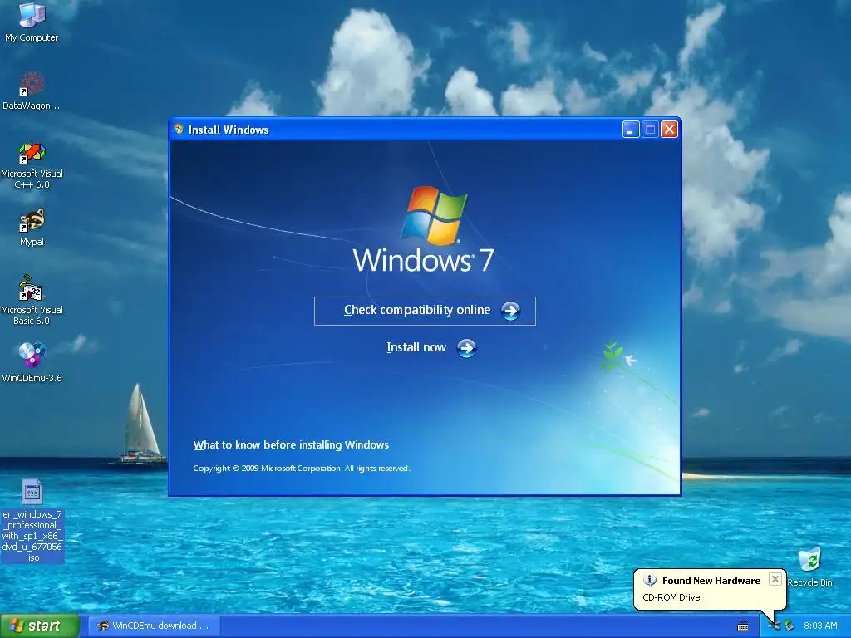Open the My Computer desktop icon
Viewport: 851px width, 638px height.
pyautogui.click(x=32, y=15)
